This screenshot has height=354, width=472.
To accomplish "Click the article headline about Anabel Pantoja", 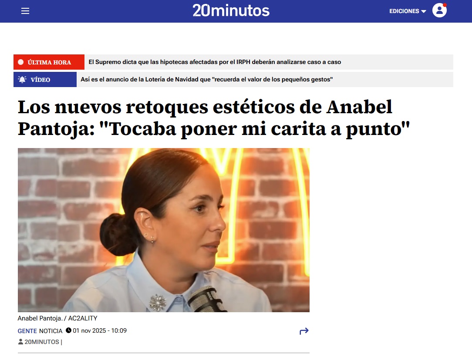I will click(x=214, y=118).
